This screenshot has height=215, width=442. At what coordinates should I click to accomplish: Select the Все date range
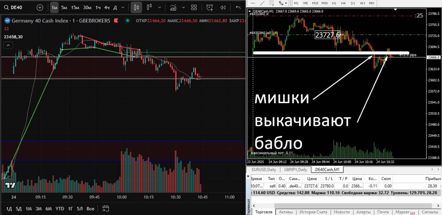pos(90,208)
